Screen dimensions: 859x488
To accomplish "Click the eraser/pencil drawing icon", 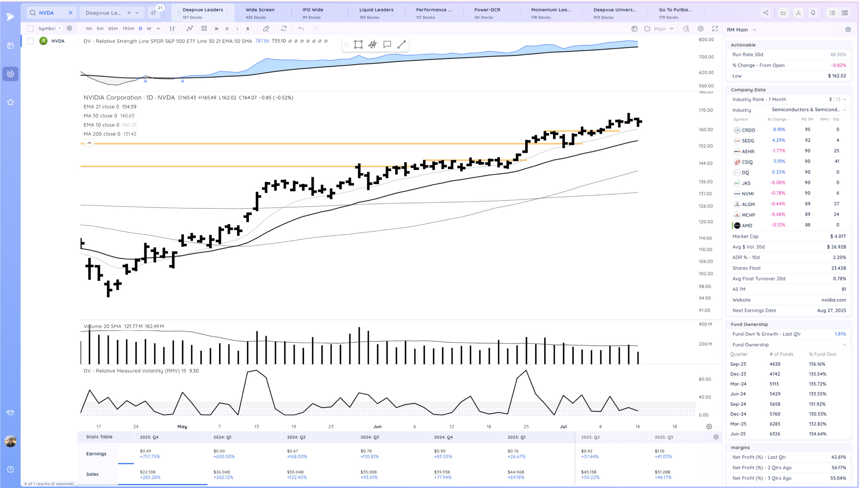I will (x=266, y=29).
